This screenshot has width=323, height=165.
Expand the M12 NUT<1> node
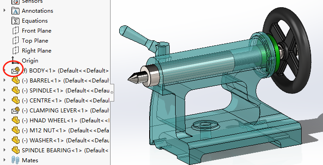5,130
